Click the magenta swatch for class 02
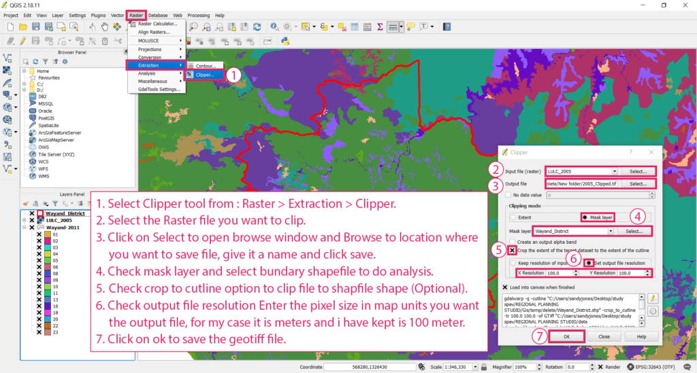Screen dimensions: 697x373 click(47, 241)
